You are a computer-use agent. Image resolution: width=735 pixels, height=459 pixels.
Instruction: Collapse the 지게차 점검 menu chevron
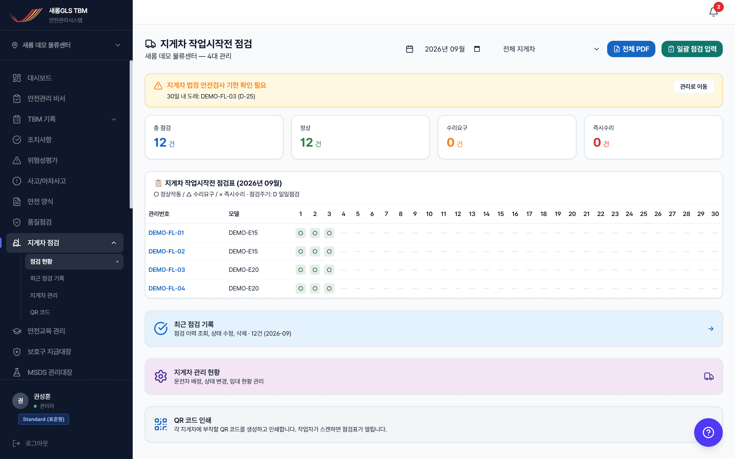pyautogui.click(x=114, y=243)
